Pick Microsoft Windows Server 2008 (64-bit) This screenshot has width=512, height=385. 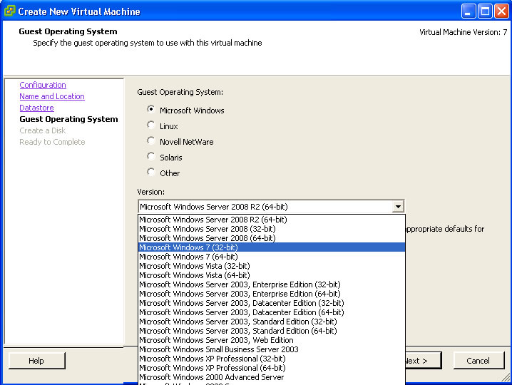(x=272, y=238)
